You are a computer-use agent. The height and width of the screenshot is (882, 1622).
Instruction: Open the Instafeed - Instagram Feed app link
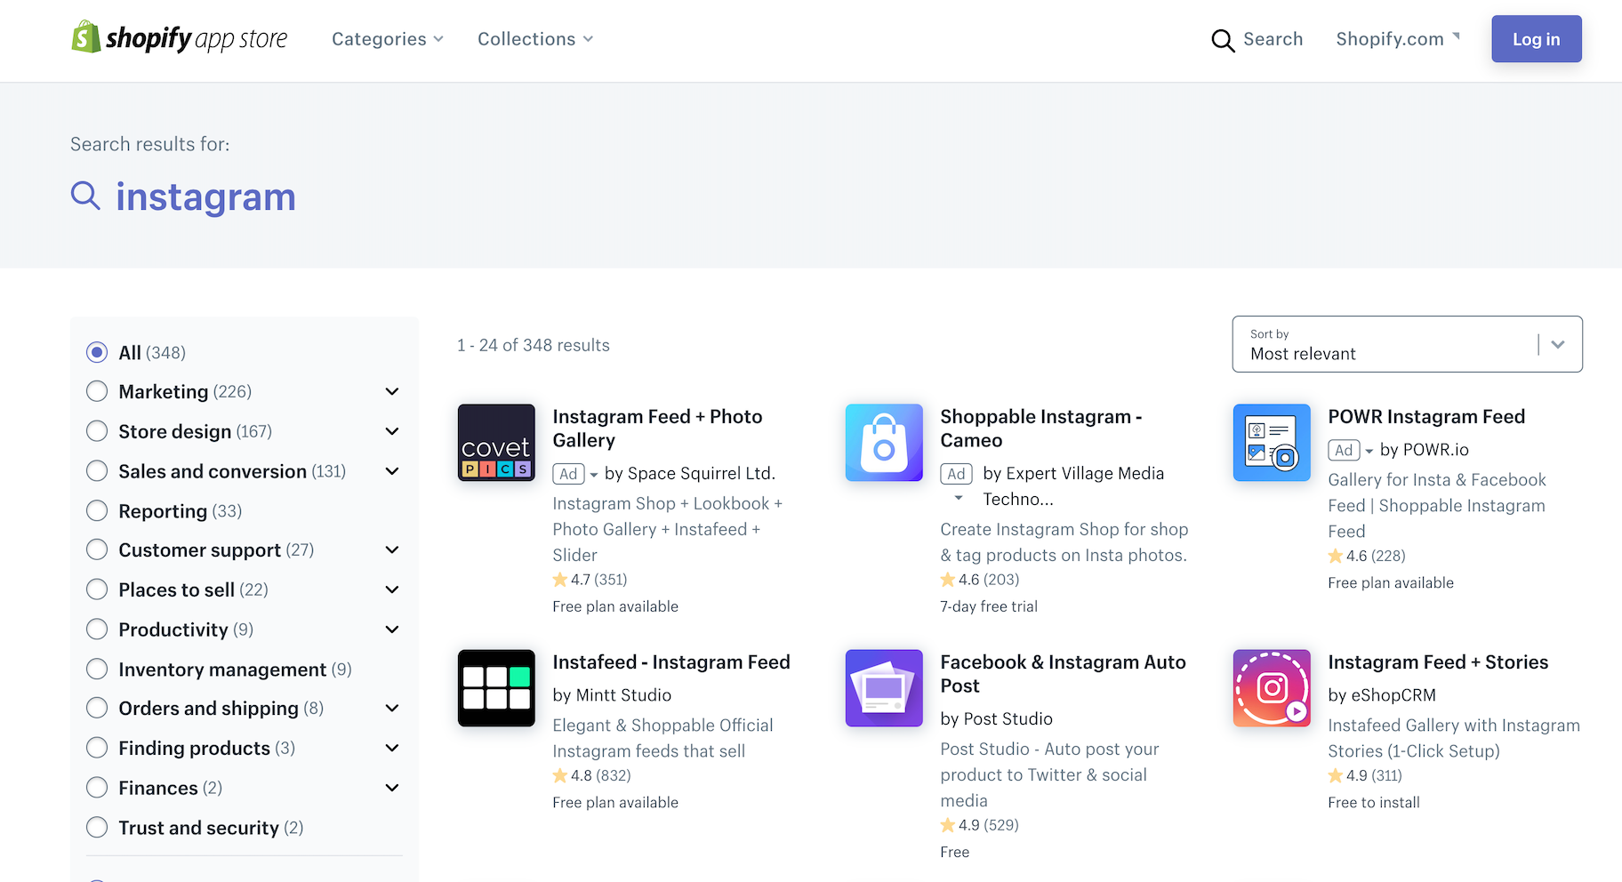pos(671,661)
